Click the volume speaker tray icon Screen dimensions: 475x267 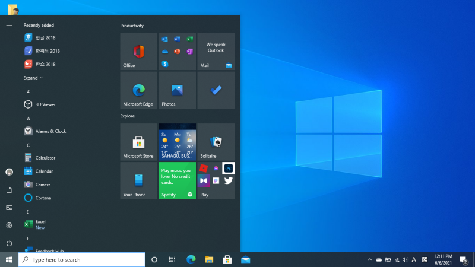tap(406, 260)
